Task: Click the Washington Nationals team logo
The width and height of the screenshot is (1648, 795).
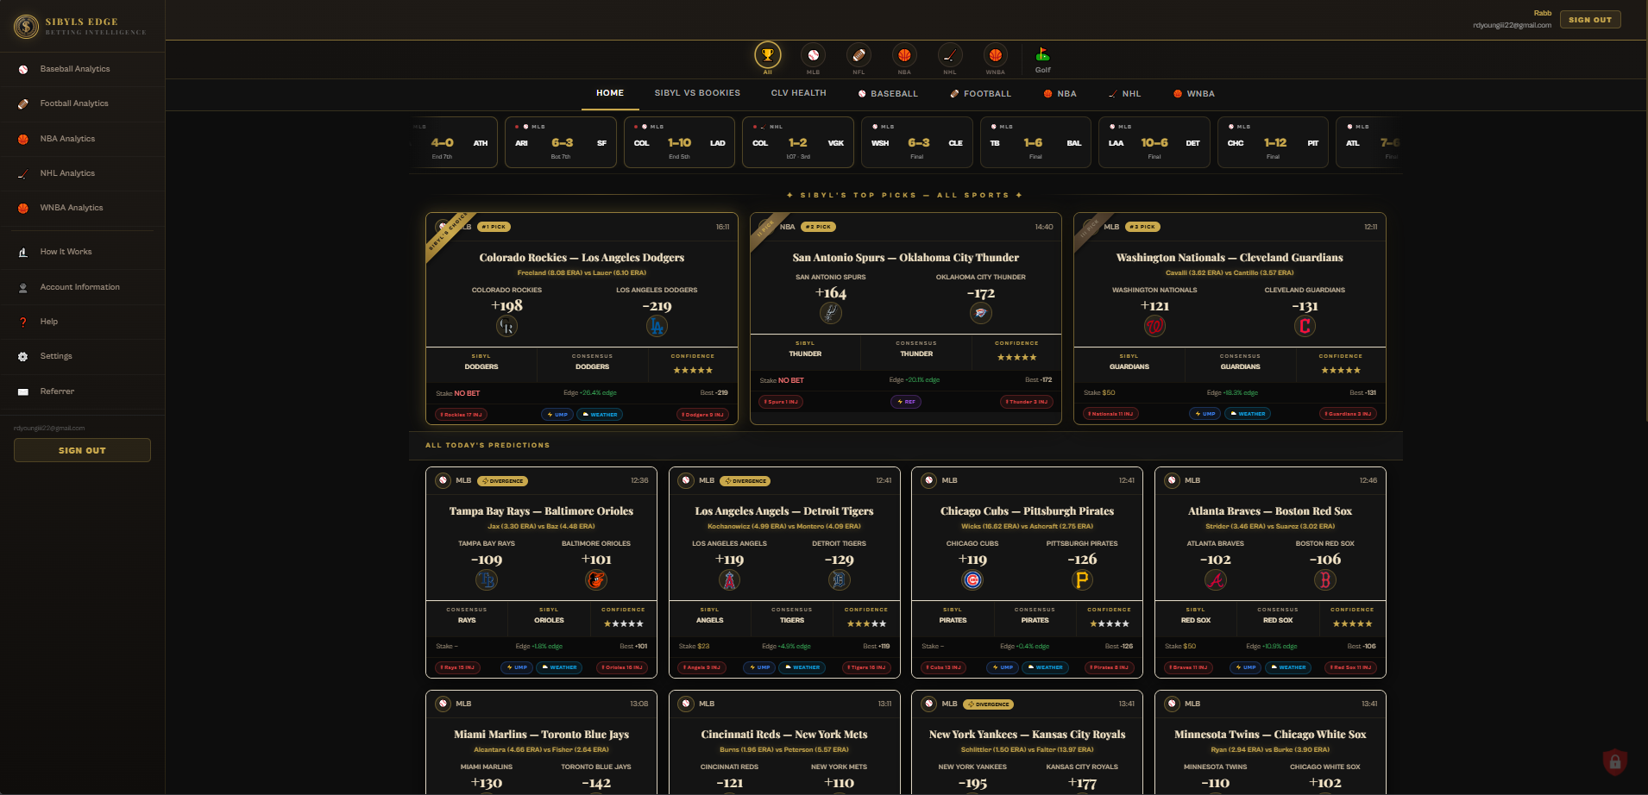Action: click(x=1154, y=326)
